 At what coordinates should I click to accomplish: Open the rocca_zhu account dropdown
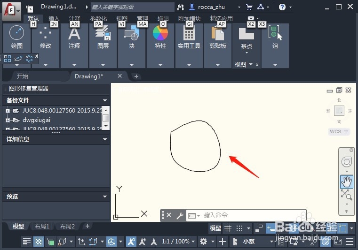click(x=239, y=8)
